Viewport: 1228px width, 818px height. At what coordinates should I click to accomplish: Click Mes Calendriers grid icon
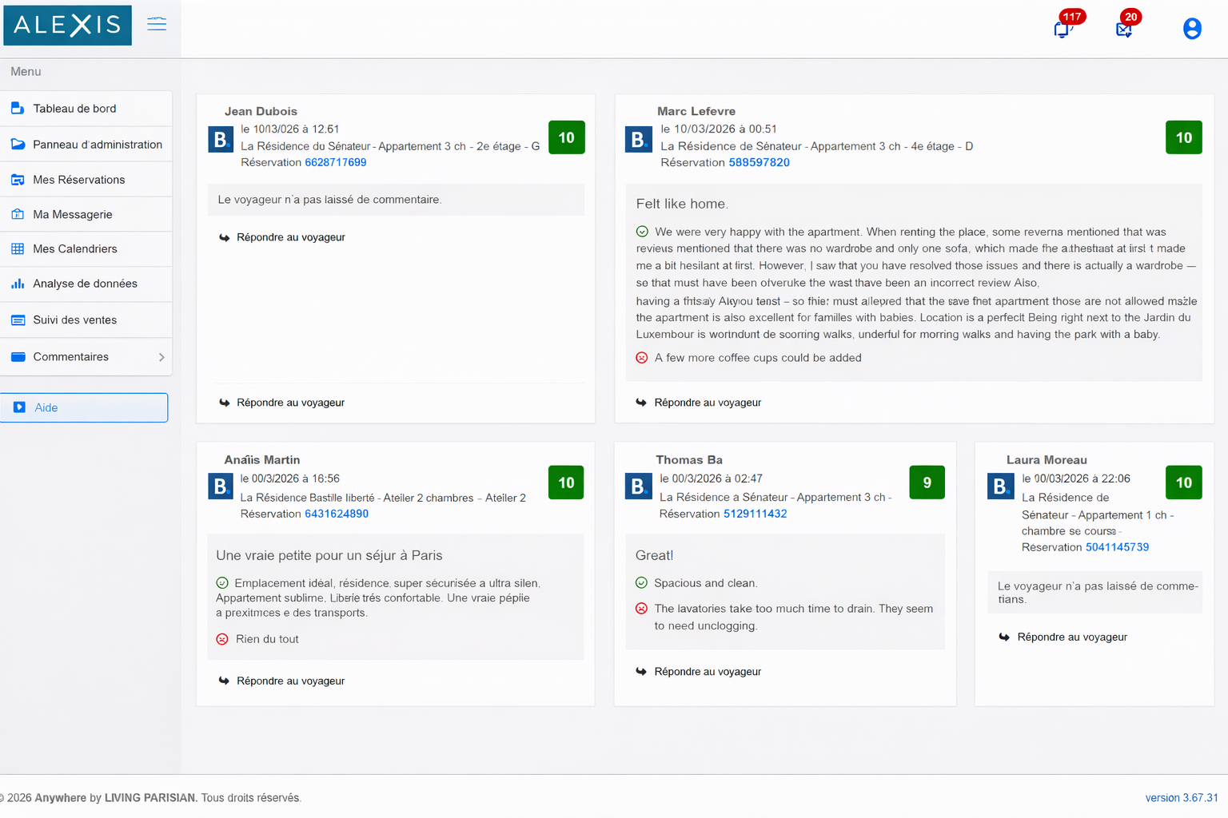click(x=18, y=248)
